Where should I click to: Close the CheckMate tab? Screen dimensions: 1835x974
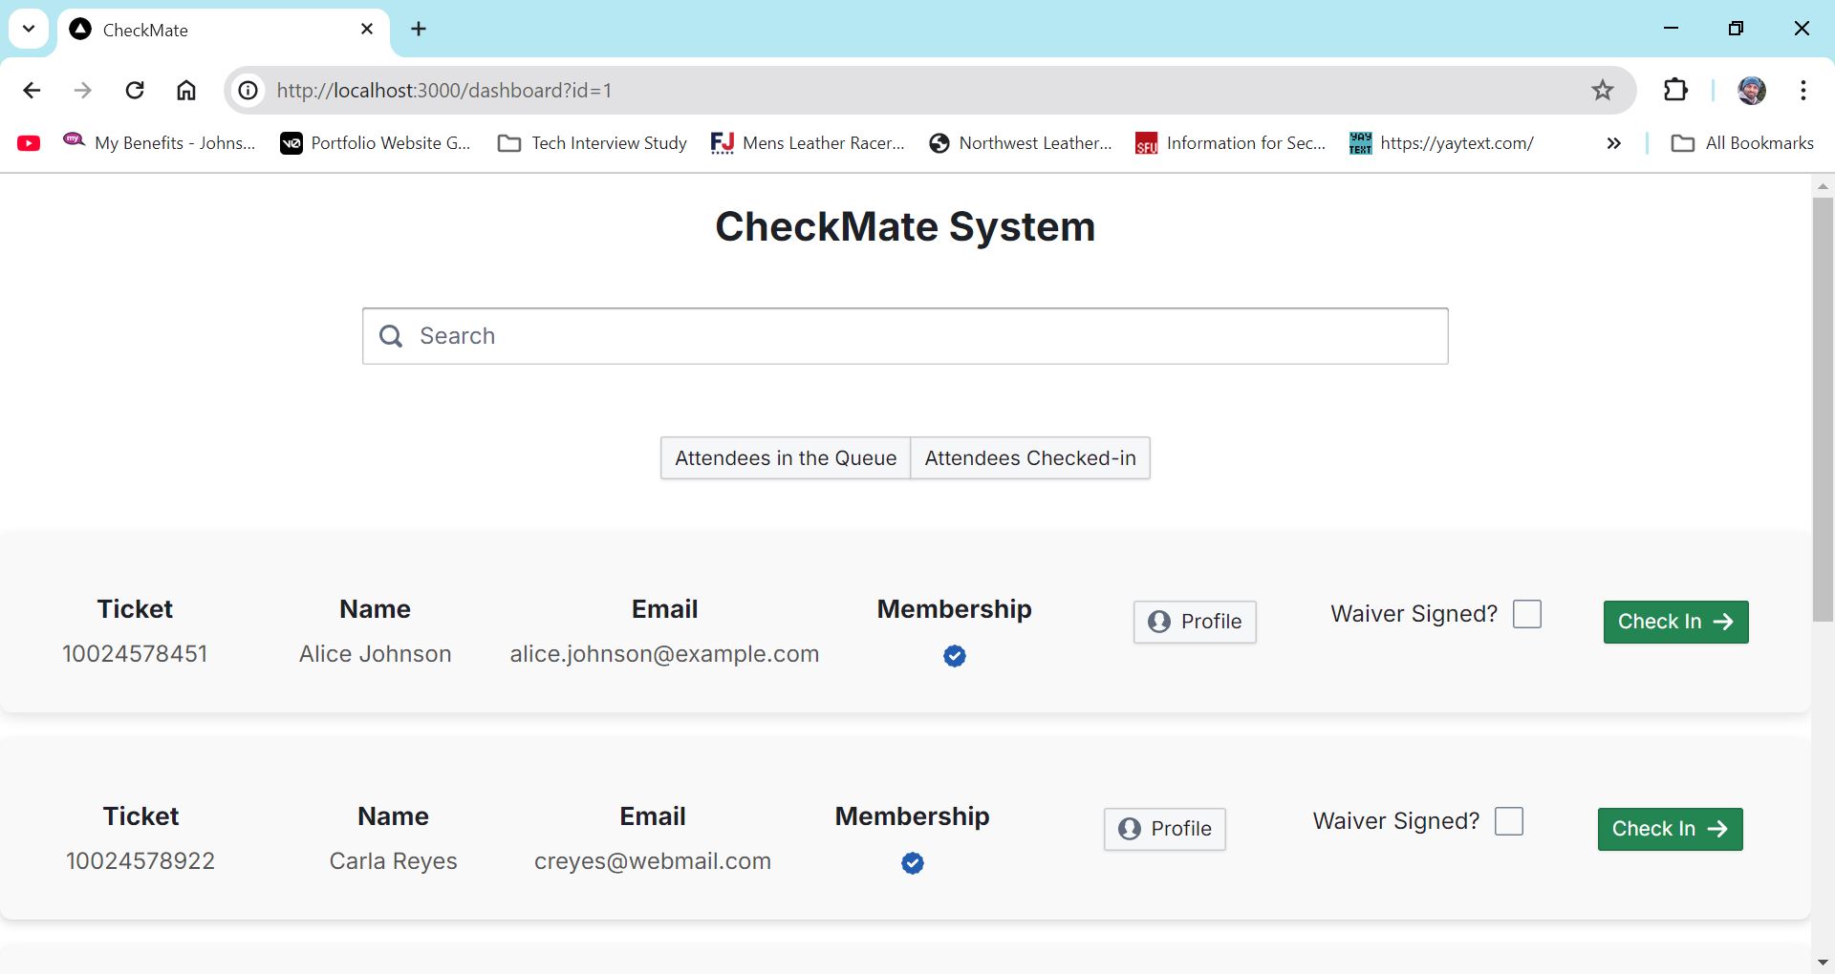click(x=367, y=29)
